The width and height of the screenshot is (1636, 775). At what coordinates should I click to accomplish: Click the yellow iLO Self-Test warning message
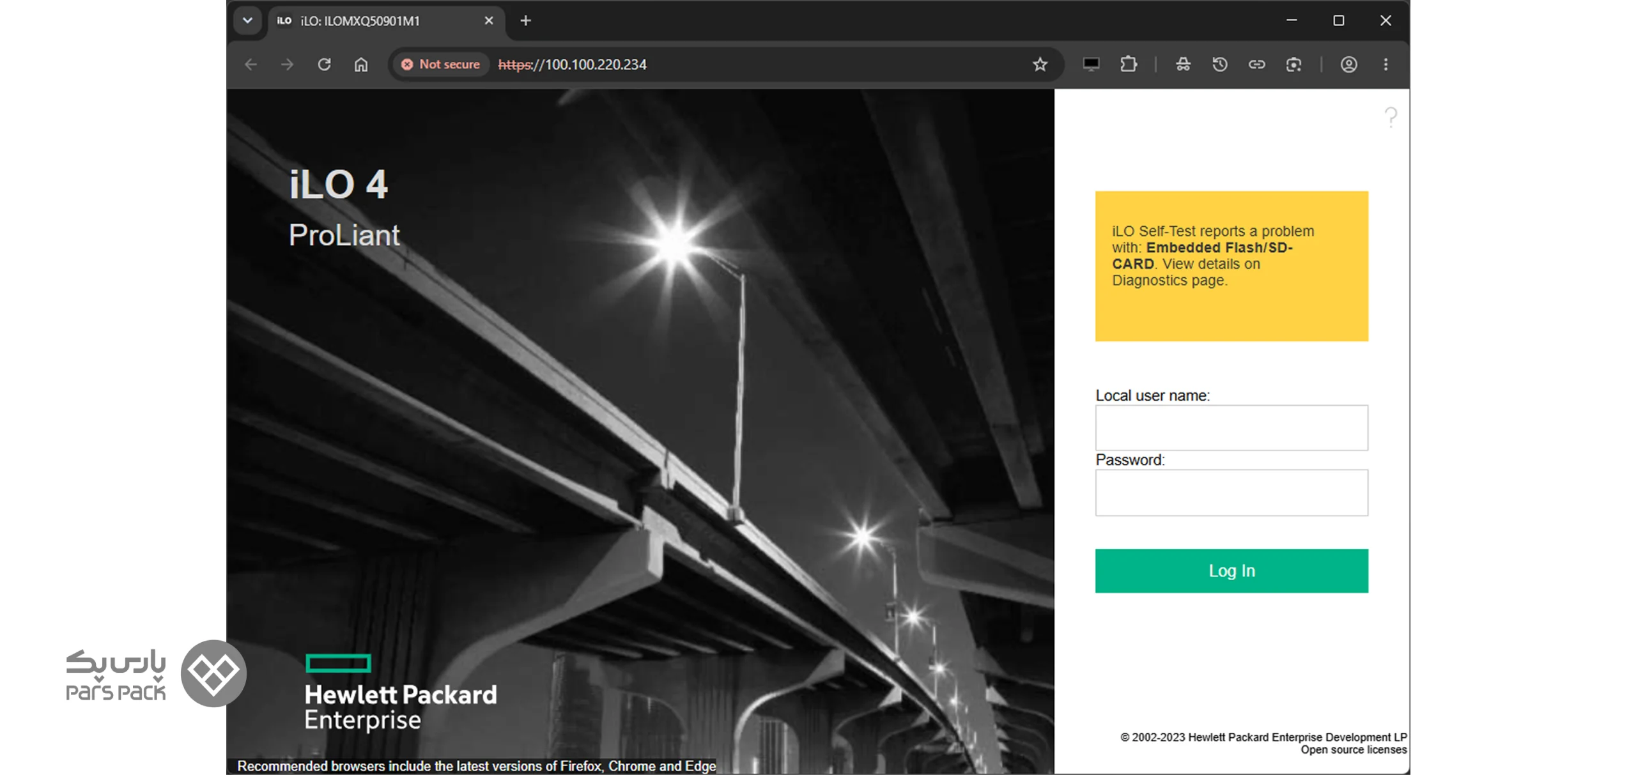point(1231,266)
